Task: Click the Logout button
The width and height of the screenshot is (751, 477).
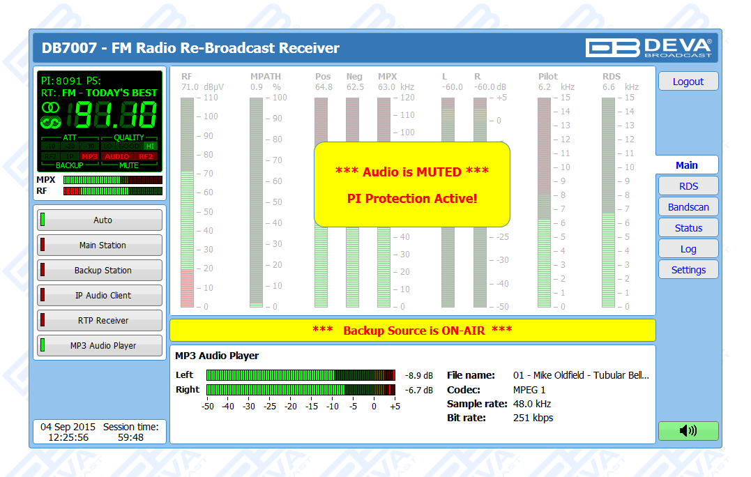Action: (x=688, y=82)
